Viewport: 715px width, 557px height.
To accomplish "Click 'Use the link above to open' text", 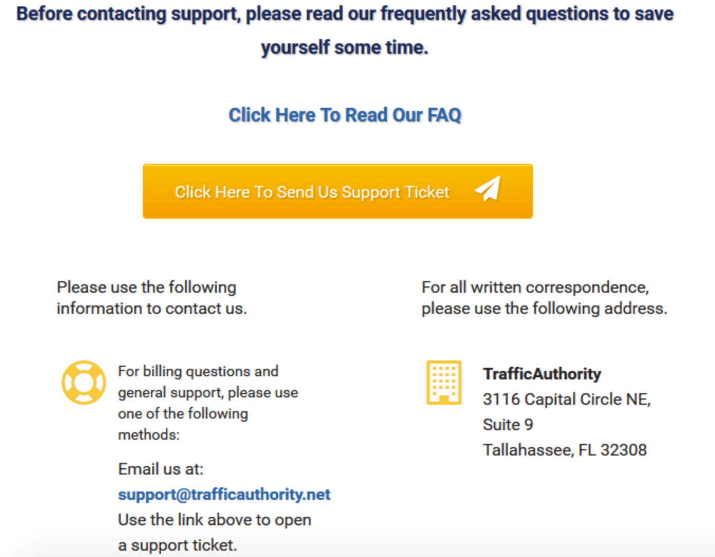I will [x=215, y=519].
